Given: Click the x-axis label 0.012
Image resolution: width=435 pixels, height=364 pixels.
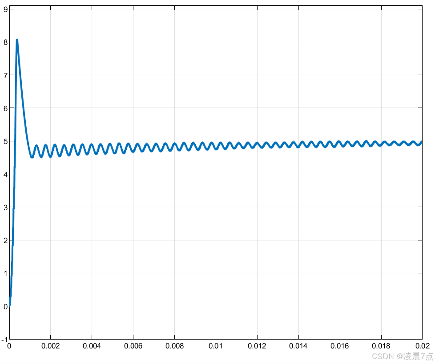Looking at the screenshot, I should point(257,346).
